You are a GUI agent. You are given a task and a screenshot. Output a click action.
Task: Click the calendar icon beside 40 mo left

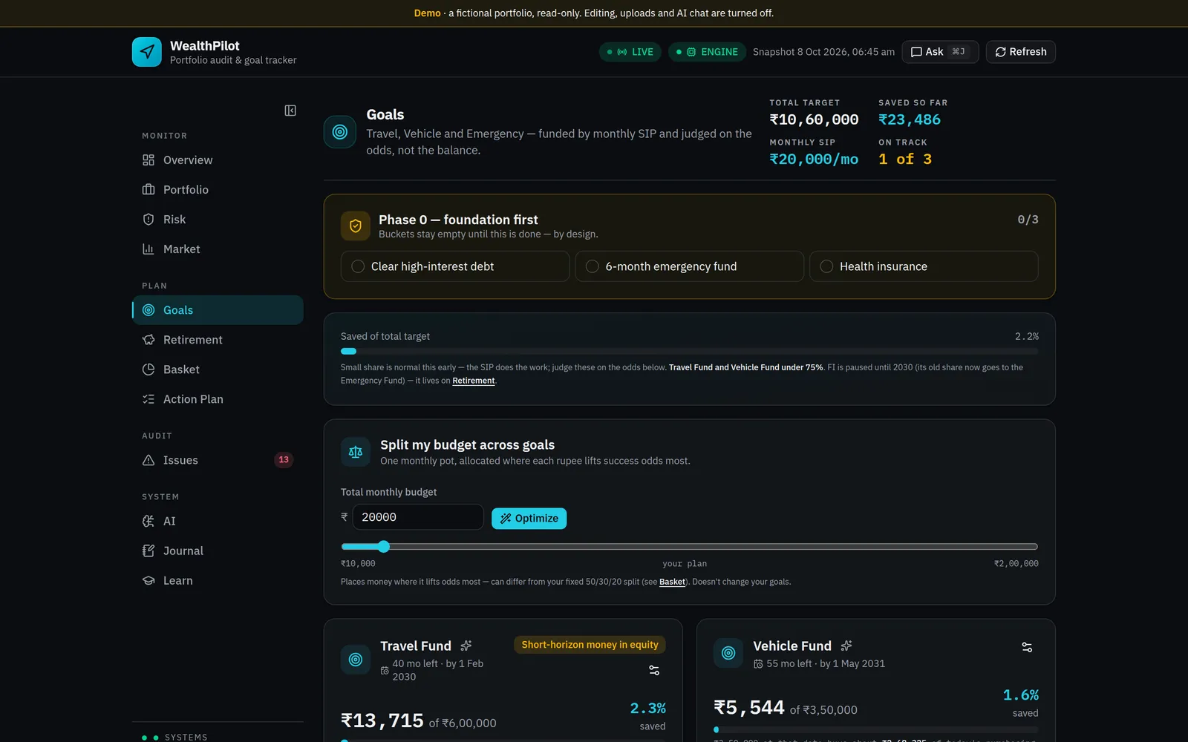[x=385, y=671]
